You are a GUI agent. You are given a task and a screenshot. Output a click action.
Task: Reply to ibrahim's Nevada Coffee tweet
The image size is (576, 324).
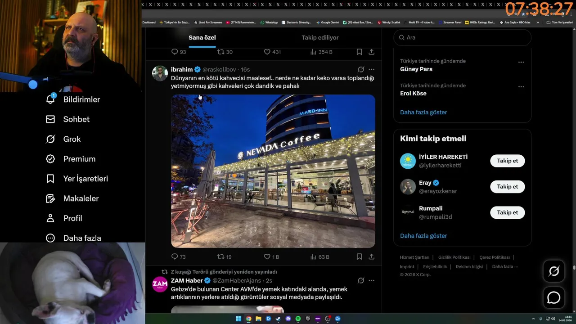[x=179, y=256]
